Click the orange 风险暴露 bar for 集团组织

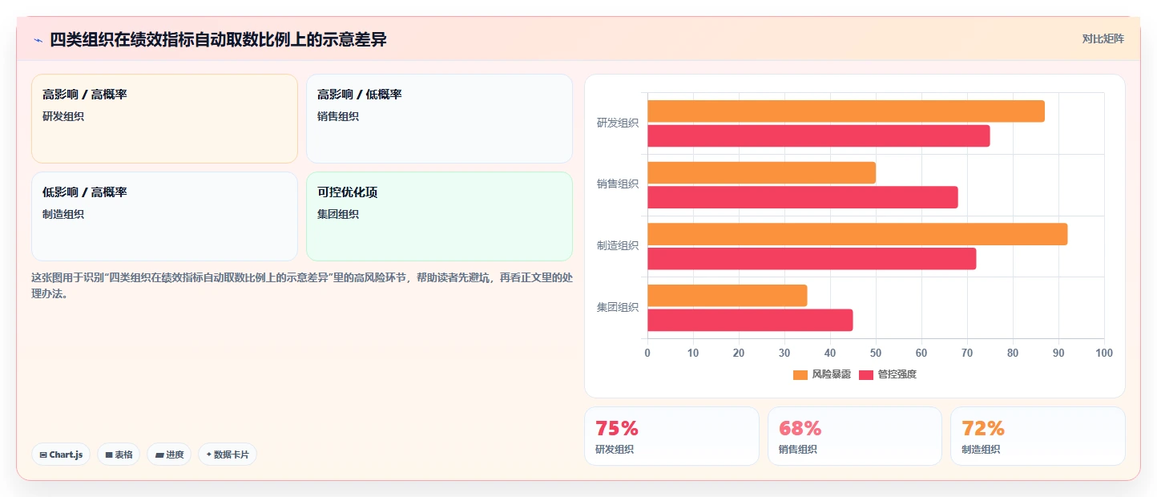[728, 296]
